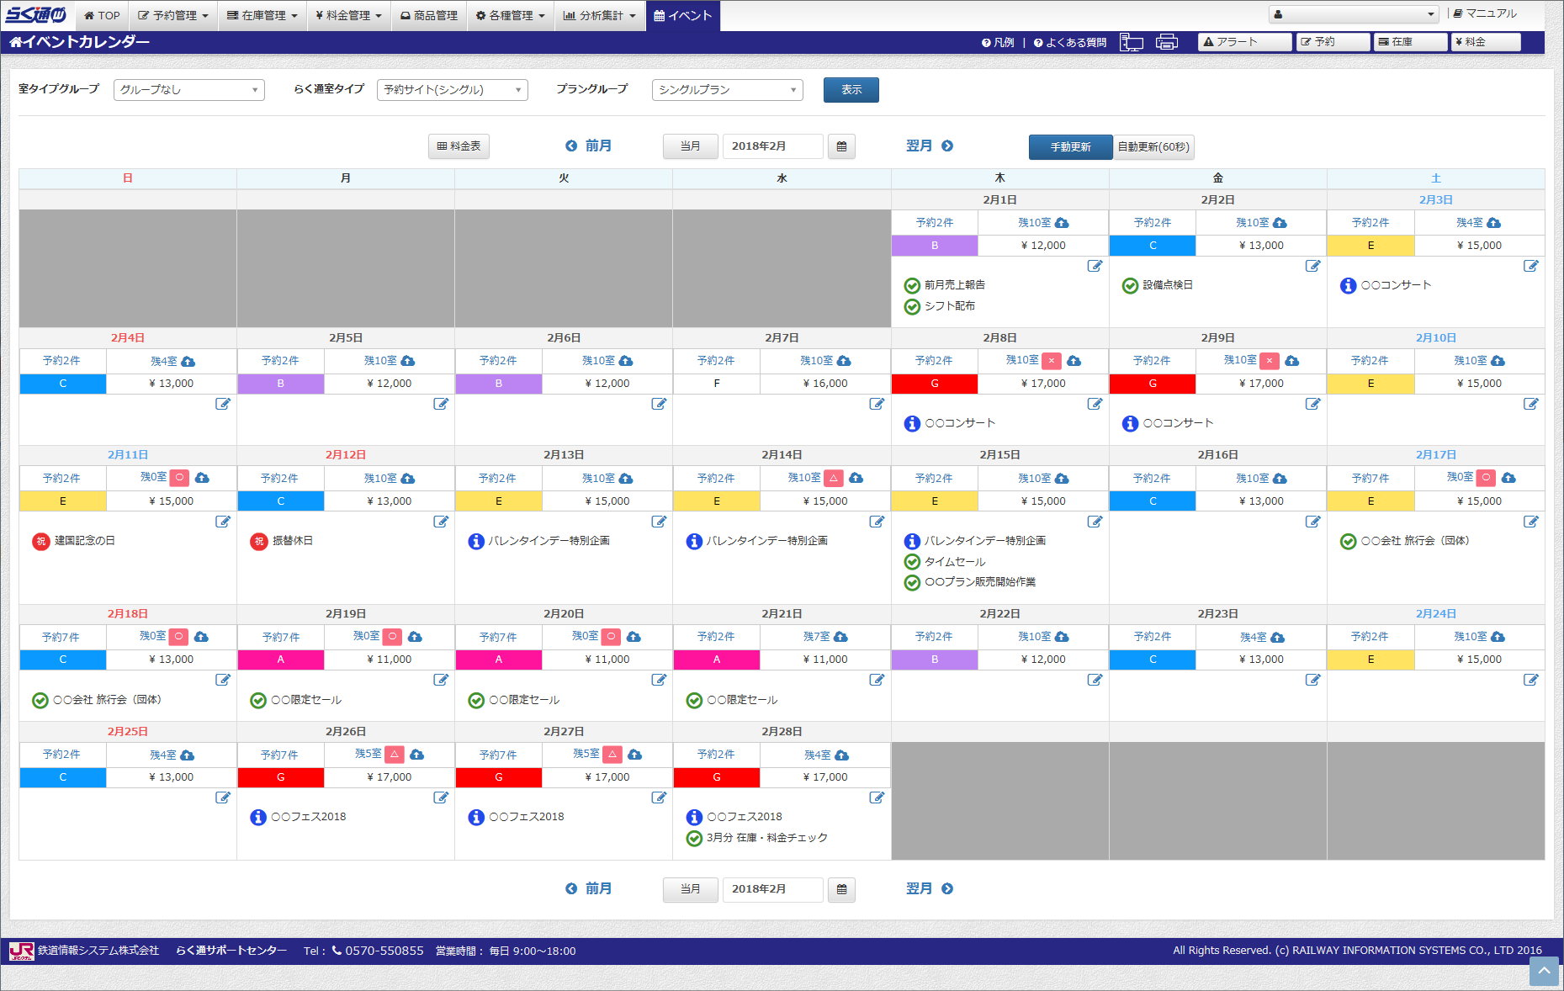This screenshot has width=1564, height=991.
Task: Click the calendar picker icon beside 2018年2月
Action: [x=841, y=146]
